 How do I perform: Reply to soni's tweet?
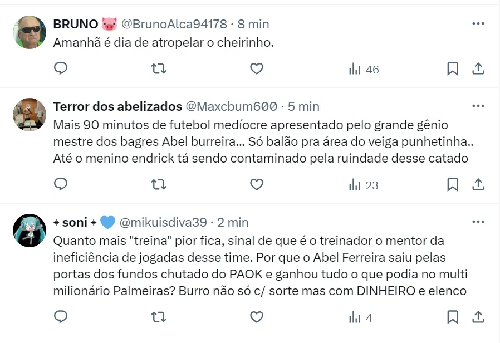pyautogui.click(x=61, y=317)
